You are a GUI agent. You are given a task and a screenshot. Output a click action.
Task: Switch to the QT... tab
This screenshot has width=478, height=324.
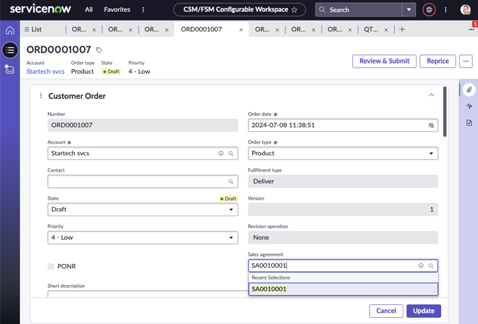coord(371,29)
